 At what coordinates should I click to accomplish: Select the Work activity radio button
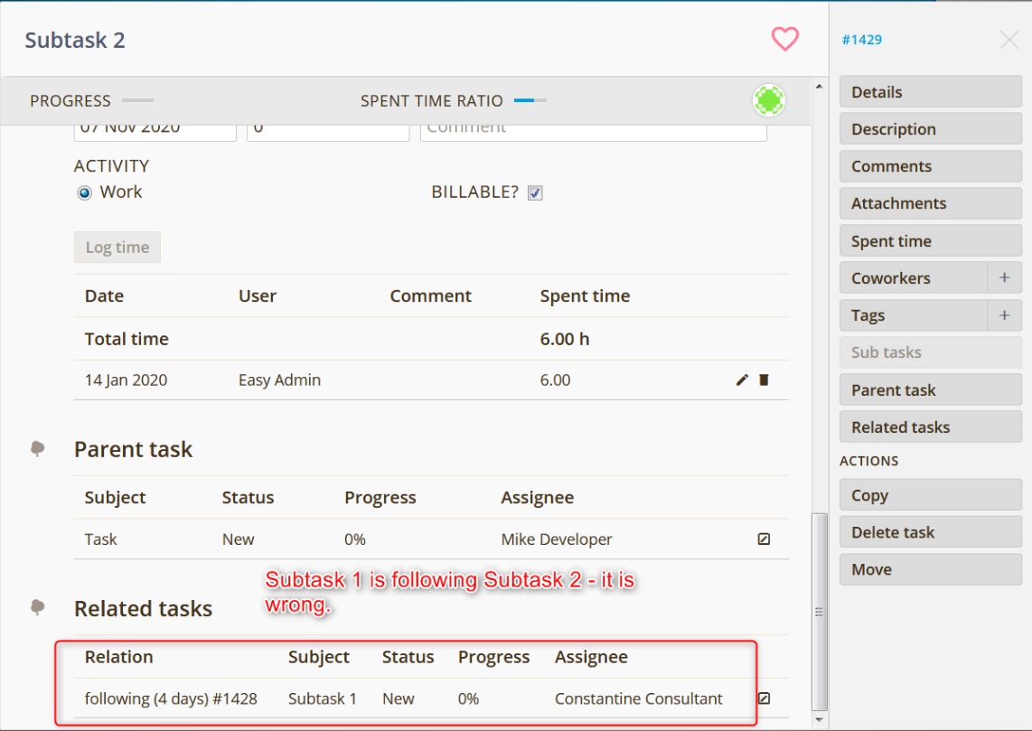(84, 192)
